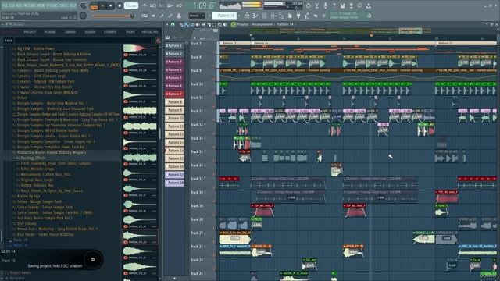Open the Playlist menu arrow
The image size is (500, 281).
(x=167, y=24)
